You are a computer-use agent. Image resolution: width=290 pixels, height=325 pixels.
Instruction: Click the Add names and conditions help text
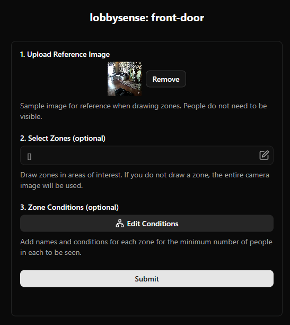[146, 247]
